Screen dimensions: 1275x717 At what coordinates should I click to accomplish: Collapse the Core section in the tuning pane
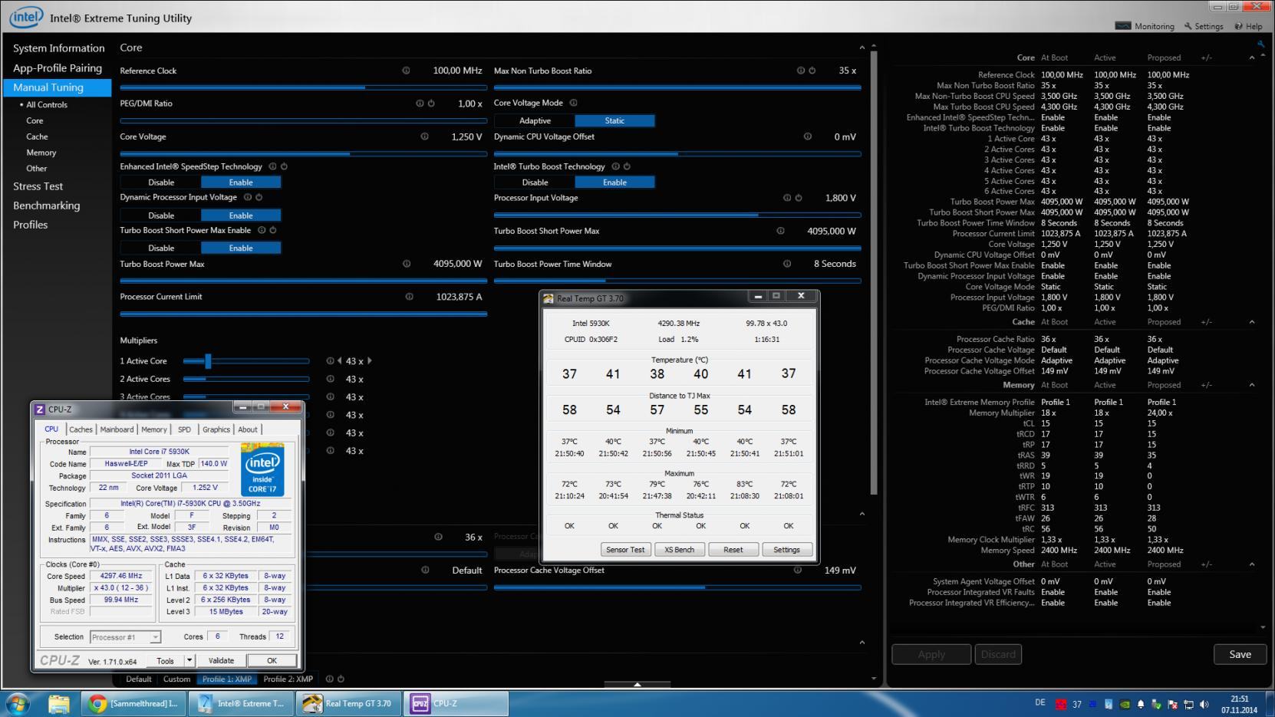pos(862,48)
